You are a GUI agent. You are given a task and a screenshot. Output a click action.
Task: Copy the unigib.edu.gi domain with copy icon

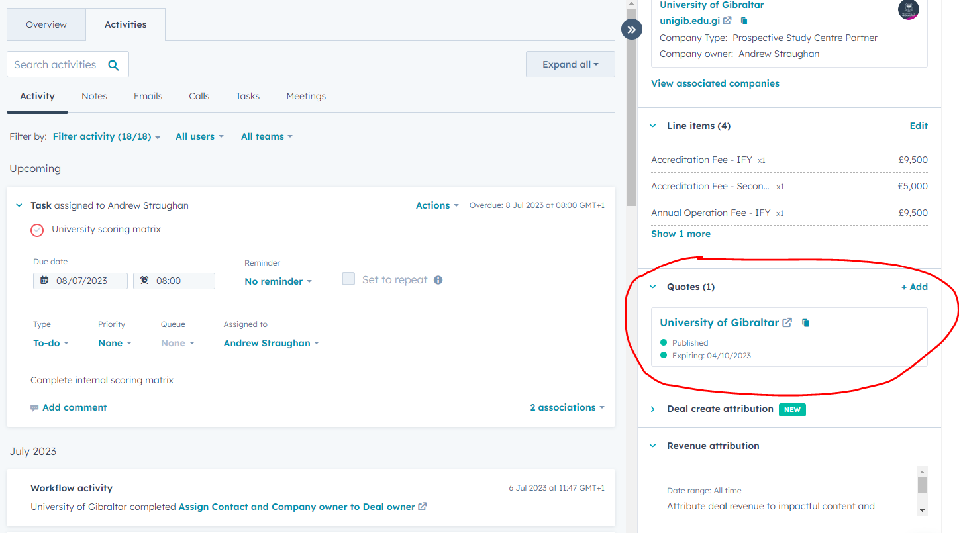744,21
